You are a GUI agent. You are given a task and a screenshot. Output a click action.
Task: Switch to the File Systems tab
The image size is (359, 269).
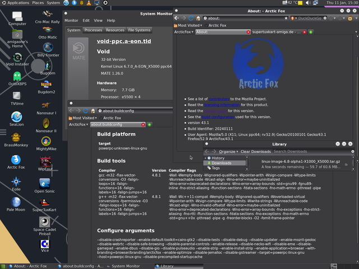click(139, 30)
